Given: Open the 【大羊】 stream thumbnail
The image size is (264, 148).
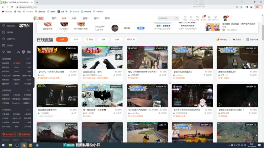Looking at the screenshot, I should point(192,96).
